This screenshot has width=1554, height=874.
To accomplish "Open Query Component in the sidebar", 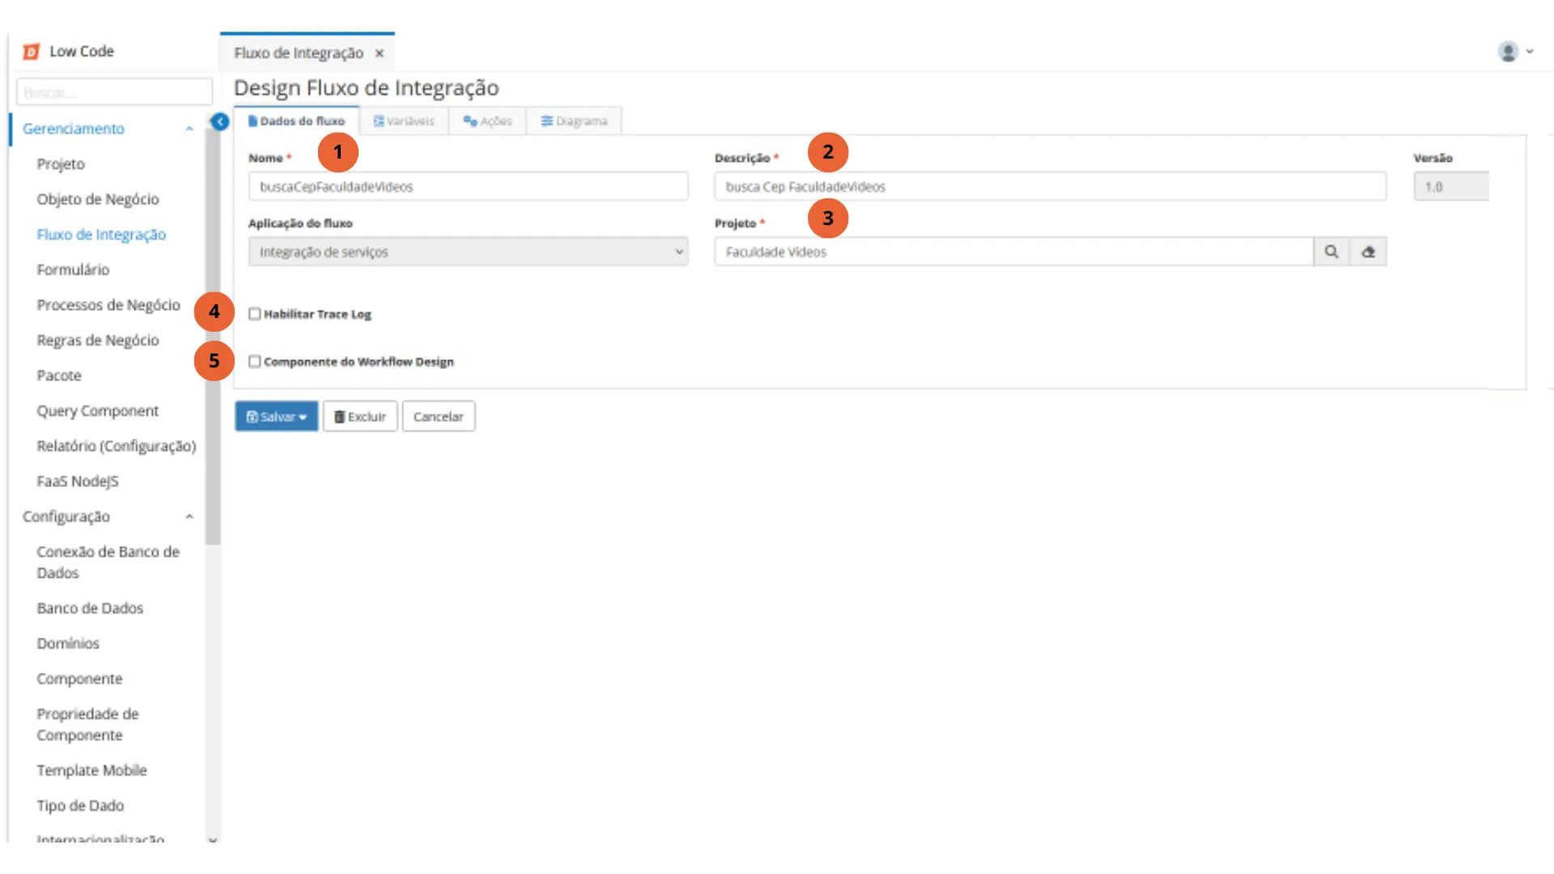I will pyautogui.click(x=98, y=411).
